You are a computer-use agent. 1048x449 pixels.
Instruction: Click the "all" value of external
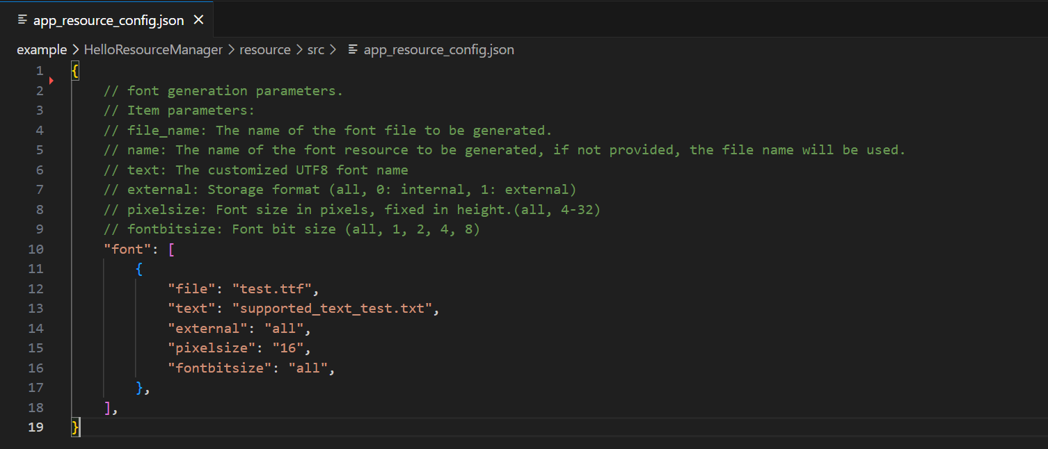tap(284, 329)
